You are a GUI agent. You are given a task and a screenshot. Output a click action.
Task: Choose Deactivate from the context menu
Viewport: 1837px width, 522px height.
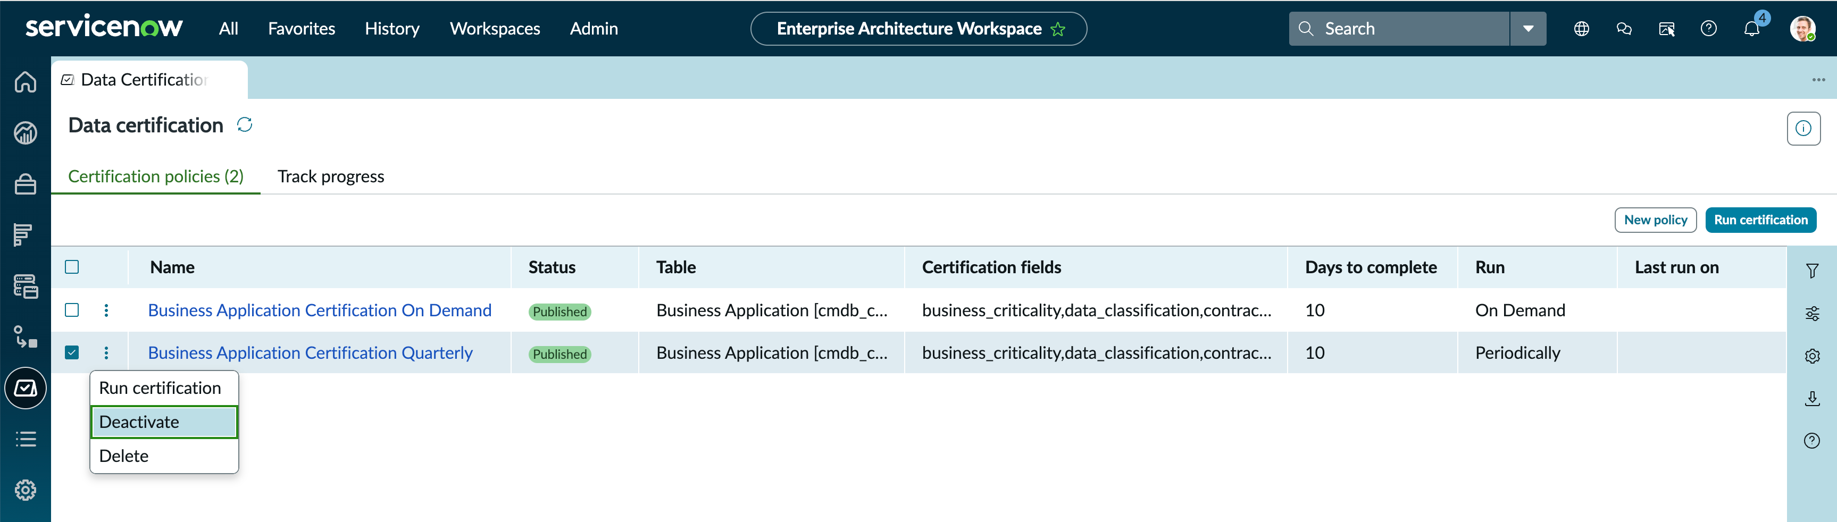point(164,422)
